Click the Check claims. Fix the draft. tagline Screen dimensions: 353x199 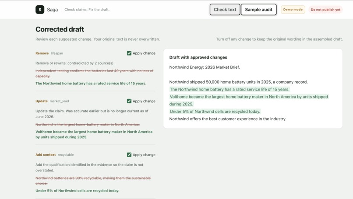click(87, 10)
